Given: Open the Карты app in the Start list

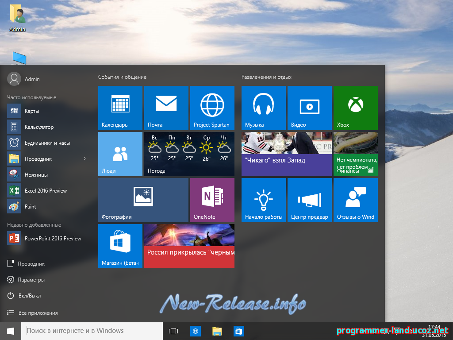Looking at the screenshot, I should pos(47,111).
